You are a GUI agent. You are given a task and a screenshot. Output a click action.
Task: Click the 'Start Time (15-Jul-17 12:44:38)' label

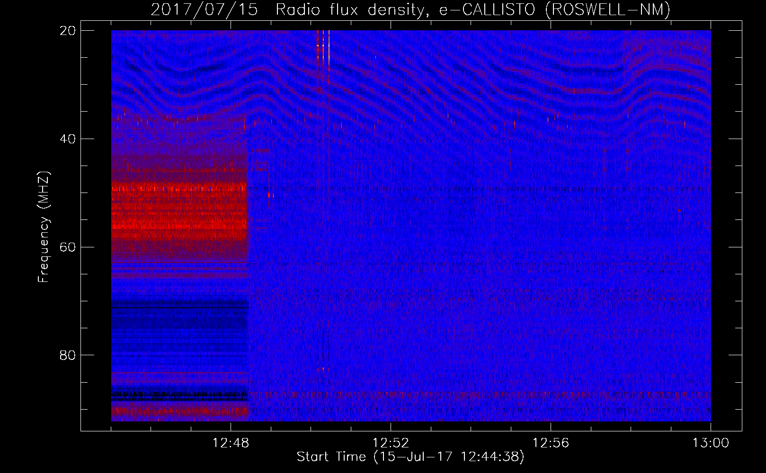[410, 457]
